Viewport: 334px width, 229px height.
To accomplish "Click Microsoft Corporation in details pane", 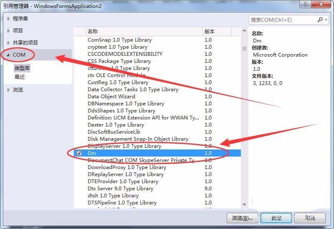I will click(x=280, y=55).
